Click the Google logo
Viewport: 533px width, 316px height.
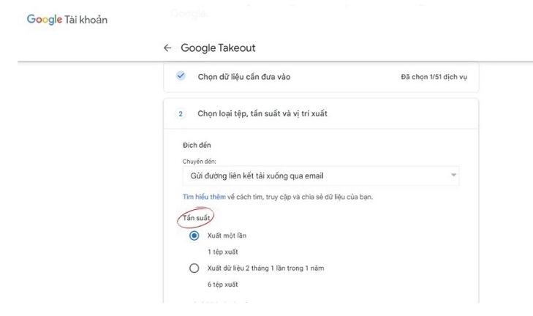click(x=45, y=20)
